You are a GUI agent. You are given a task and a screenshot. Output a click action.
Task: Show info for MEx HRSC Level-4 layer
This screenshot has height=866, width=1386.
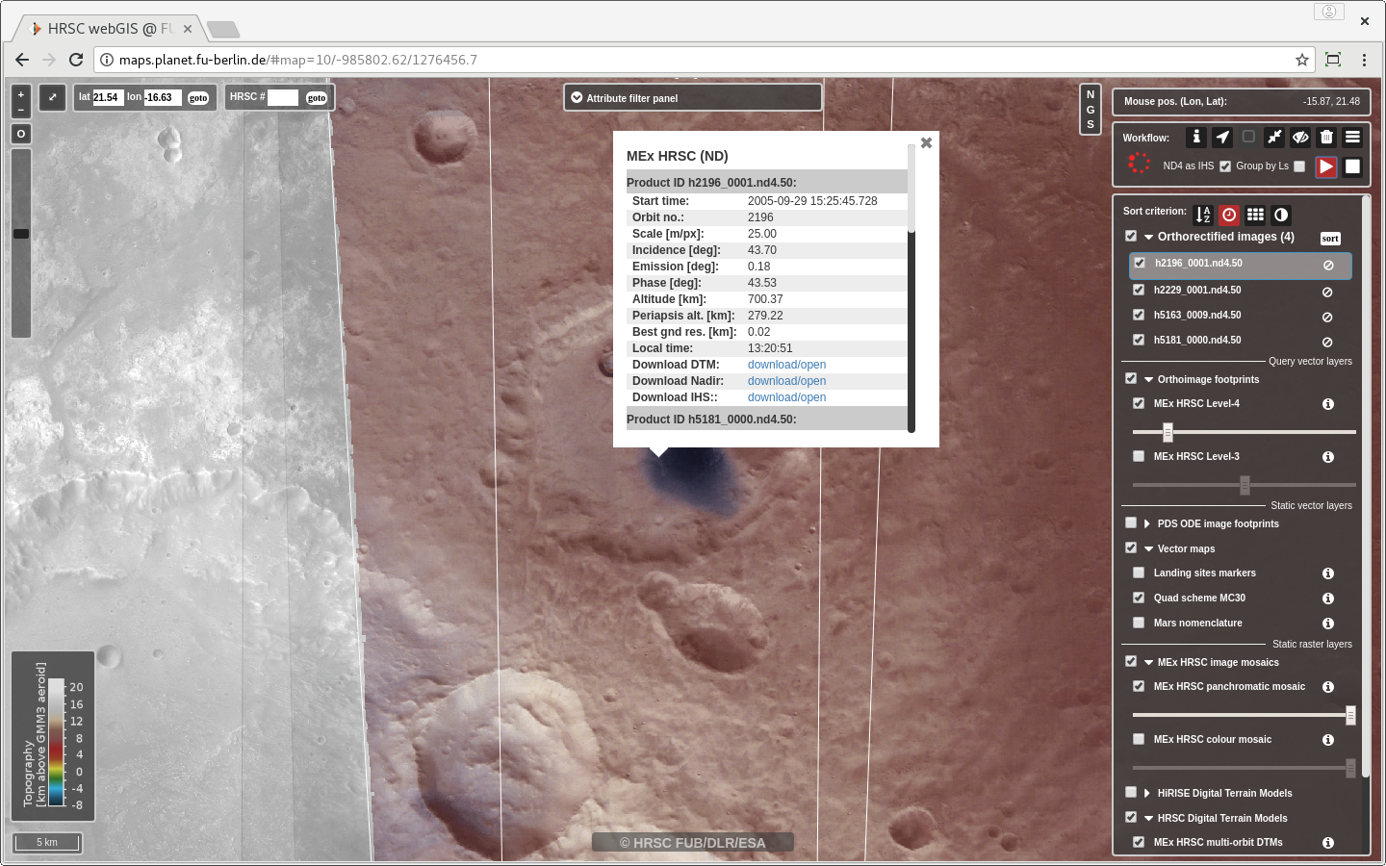click(x=1328, y=404)
